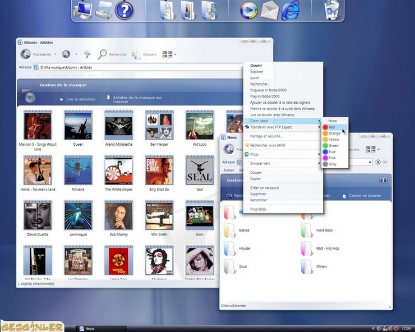The width and height of the screenshot is (415, 332).
Task: Select the Queen album thumbnail
Action: [79, 125]
